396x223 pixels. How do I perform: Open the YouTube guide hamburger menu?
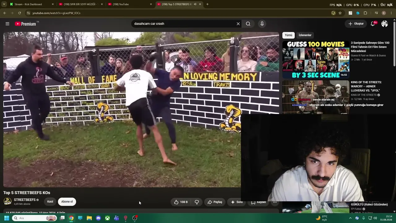click(7, 24)
